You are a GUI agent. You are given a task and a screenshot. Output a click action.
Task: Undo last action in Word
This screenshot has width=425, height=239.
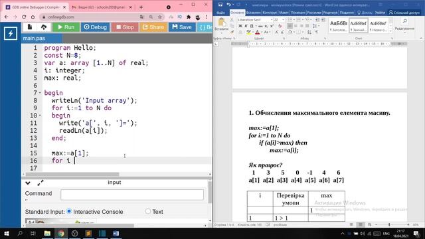pyautogui.click(x=228, y=5)
